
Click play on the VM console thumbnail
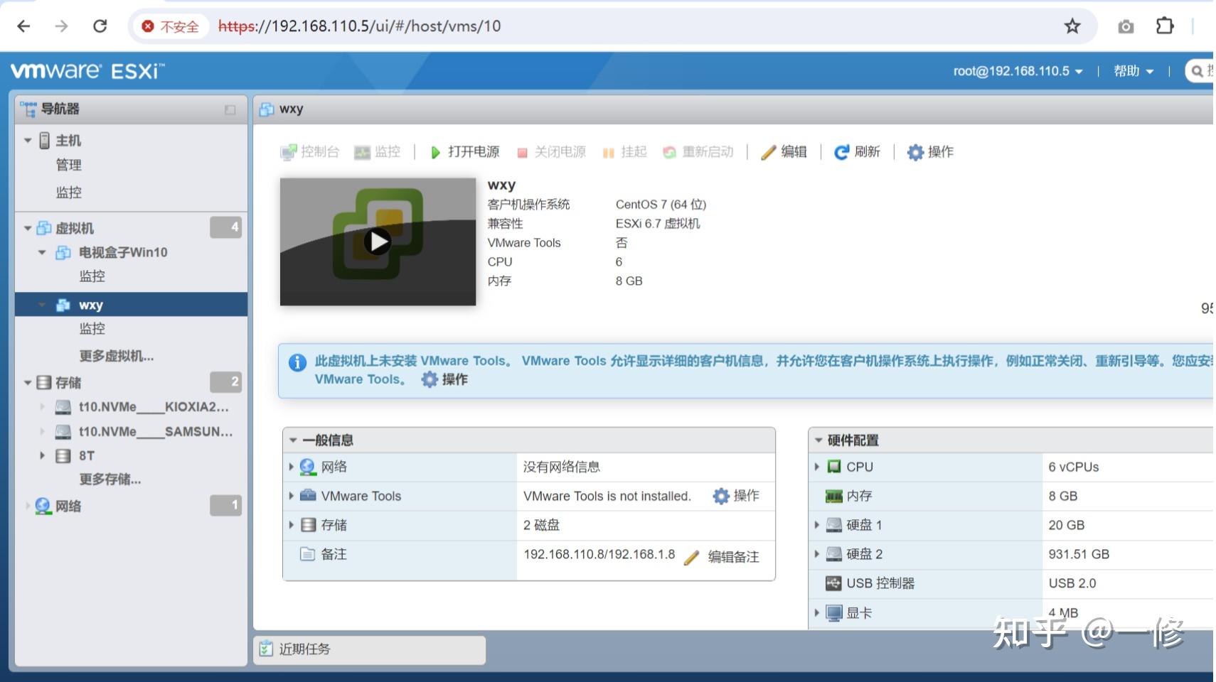378,242
